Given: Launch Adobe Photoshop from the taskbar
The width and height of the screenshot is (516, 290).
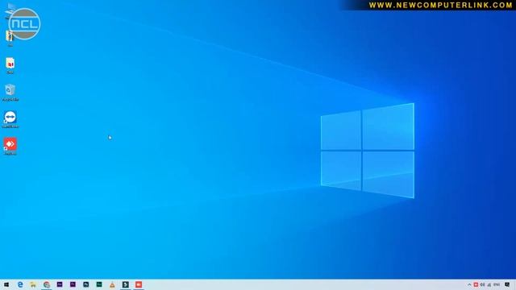Looking at the screenshot, I should point(86,284).
